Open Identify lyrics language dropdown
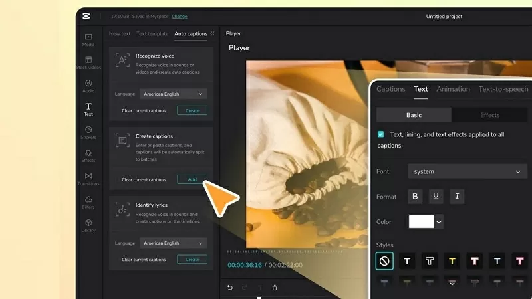 coord(174,243)
